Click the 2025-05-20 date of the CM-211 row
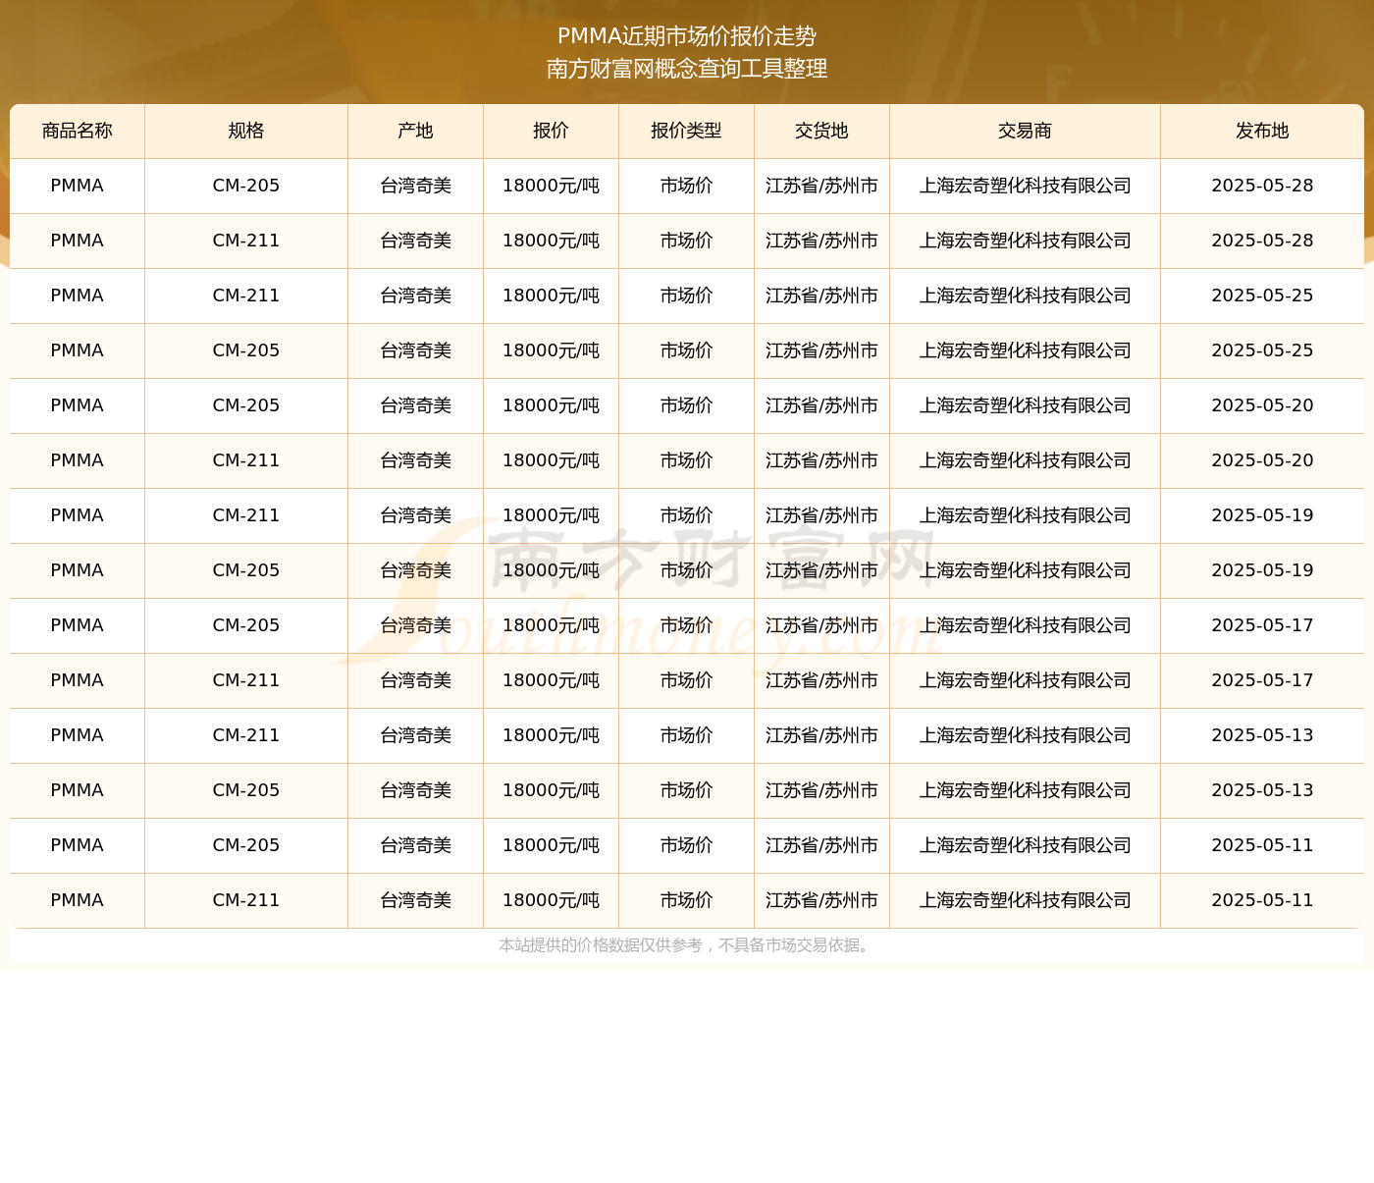 point(1262,460)
